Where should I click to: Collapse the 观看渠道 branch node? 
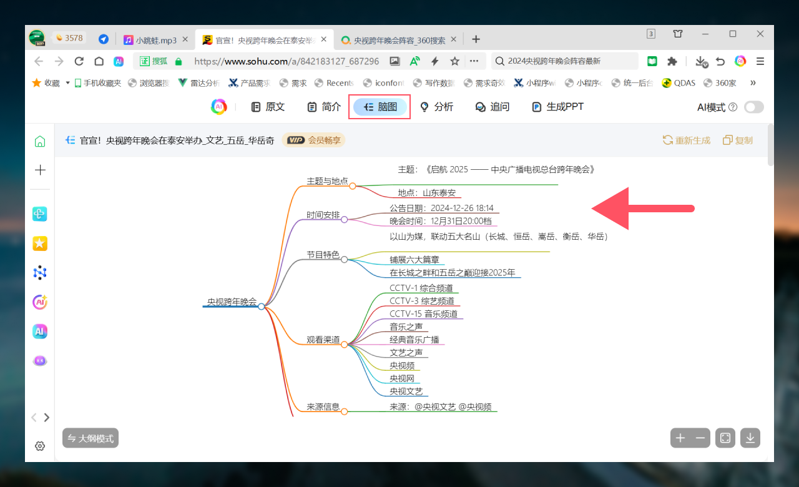(344, 344)
